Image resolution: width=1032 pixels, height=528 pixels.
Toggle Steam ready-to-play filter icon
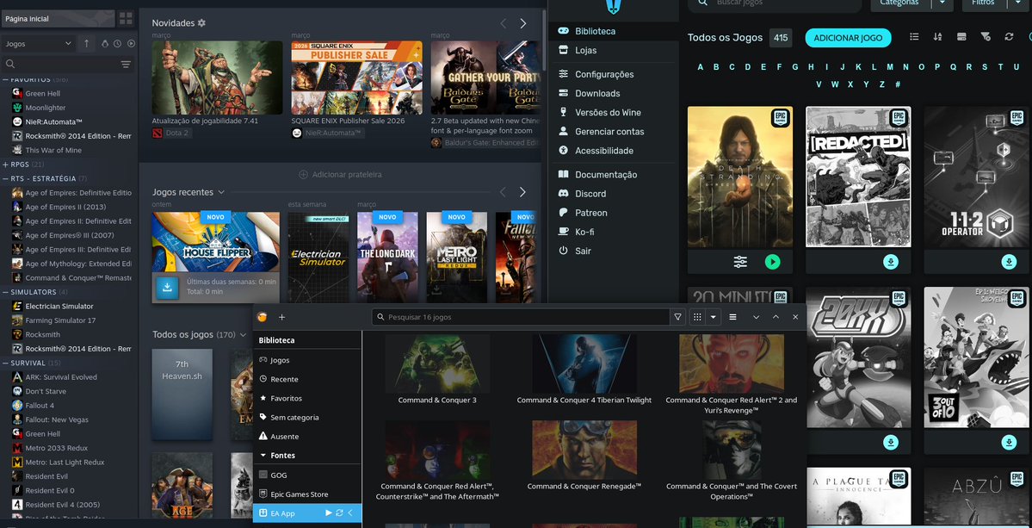pyautogui.click(x=131, y=43)
